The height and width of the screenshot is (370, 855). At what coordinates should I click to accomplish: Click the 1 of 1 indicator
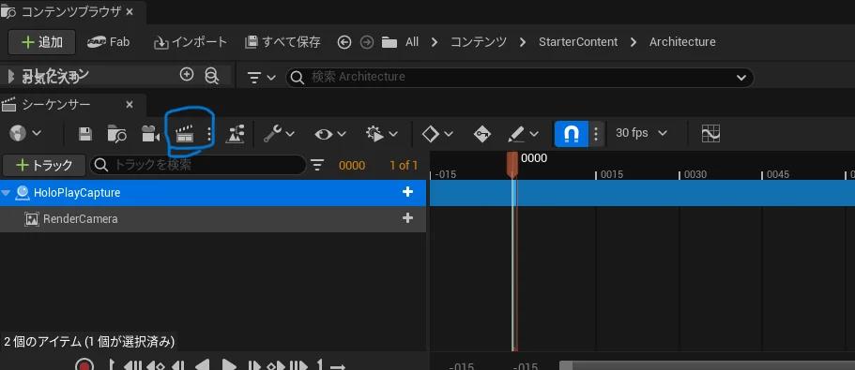404,166
